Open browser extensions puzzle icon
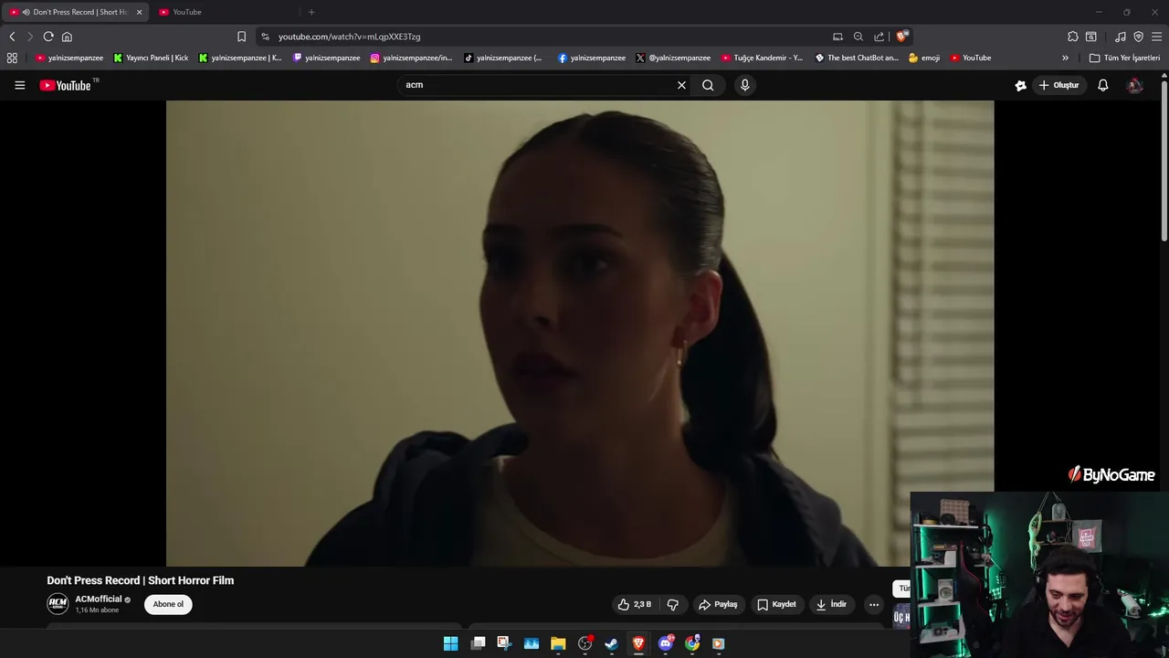1169x658 pixels. (x=1073, y=37)
